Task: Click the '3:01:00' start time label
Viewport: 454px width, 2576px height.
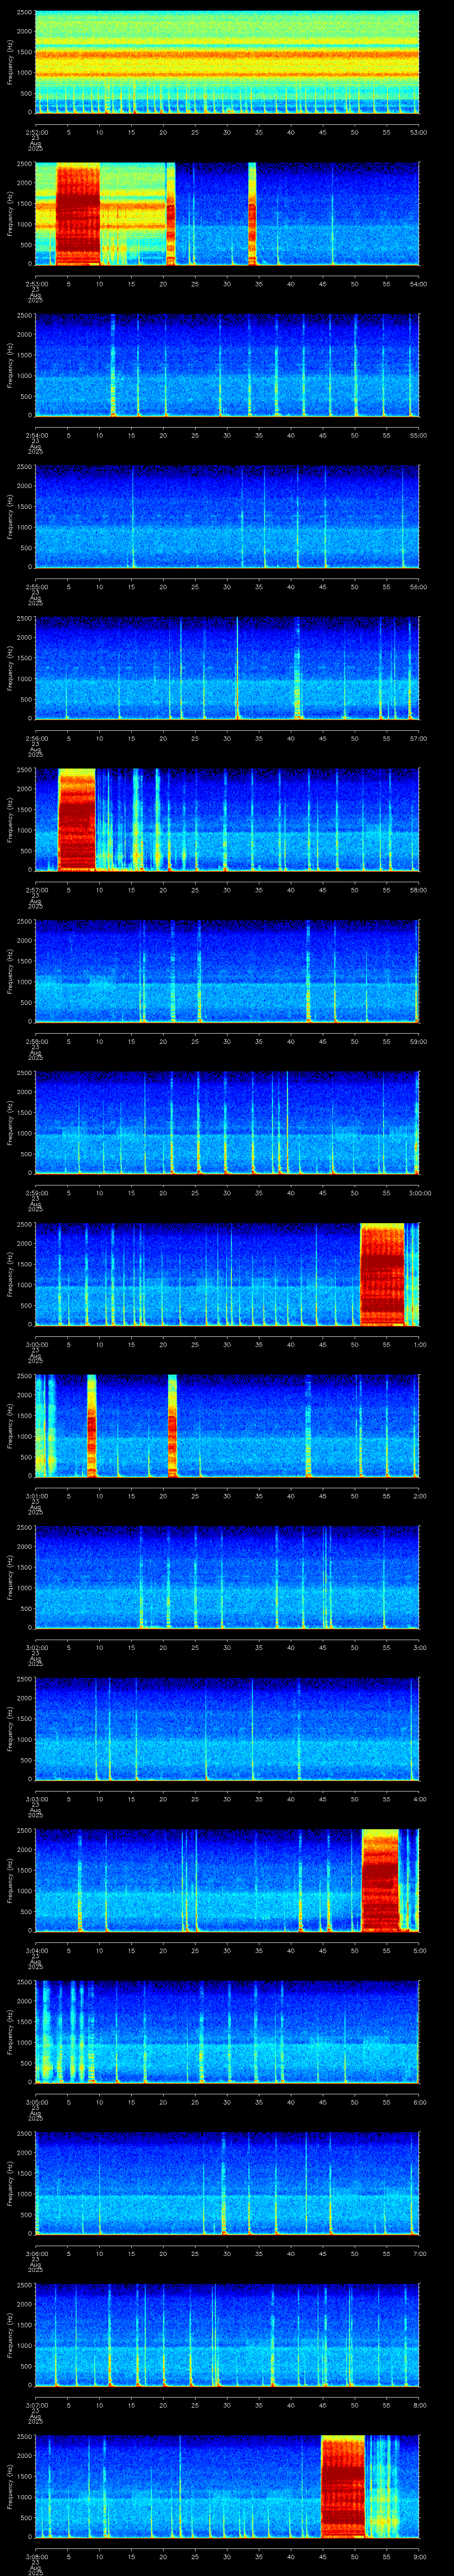Action: pyautogui.click(x=36, y=1495)
